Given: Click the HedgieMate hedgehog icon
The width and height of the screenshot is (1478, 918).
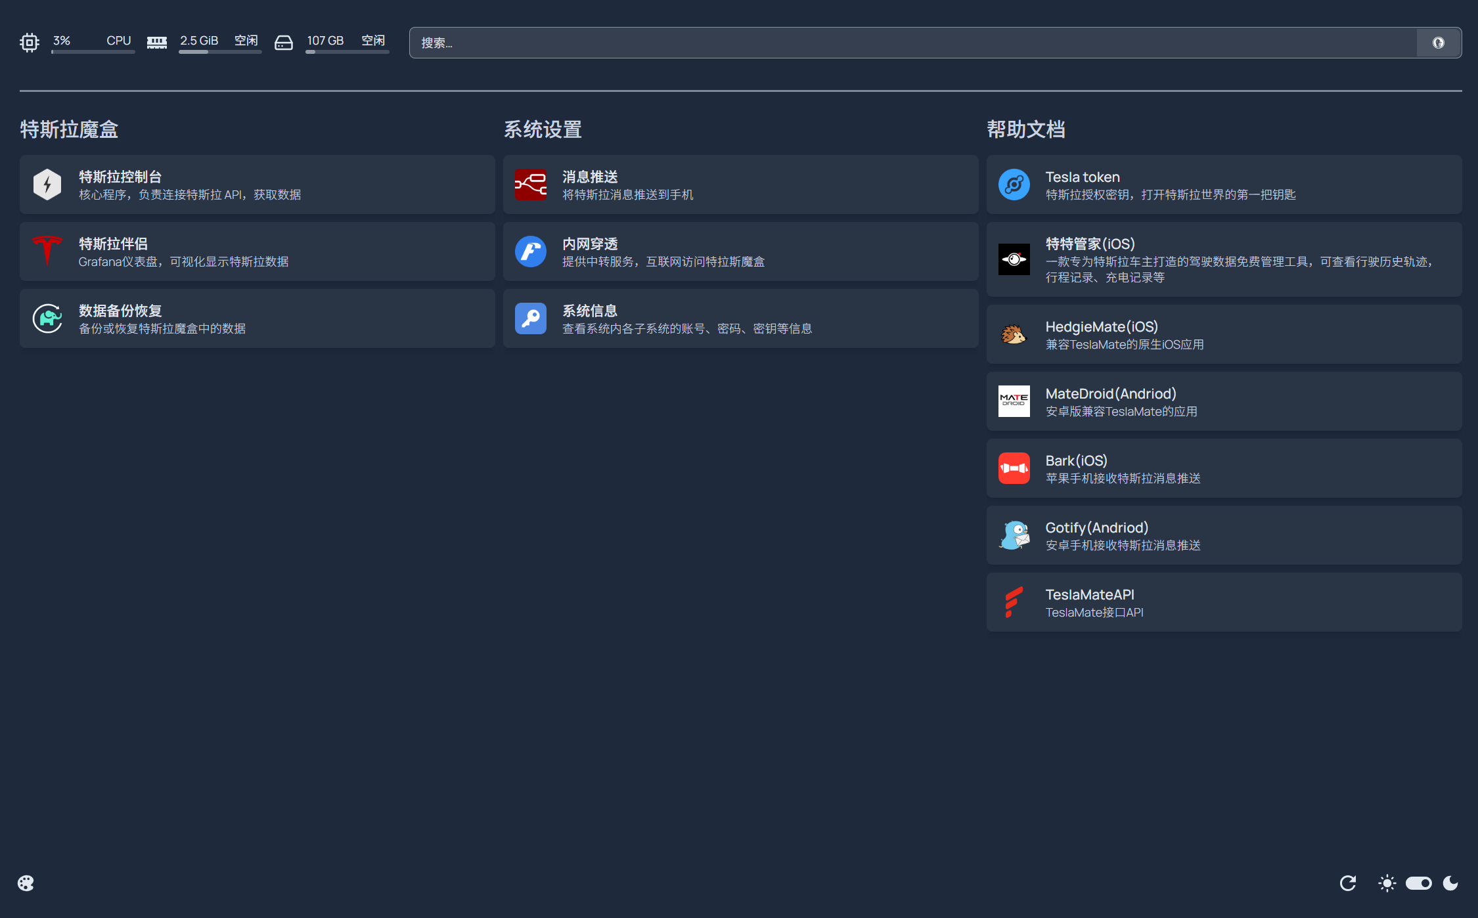Looking at the screenshot, I should pyautogui.click(x=1014, y=334).
